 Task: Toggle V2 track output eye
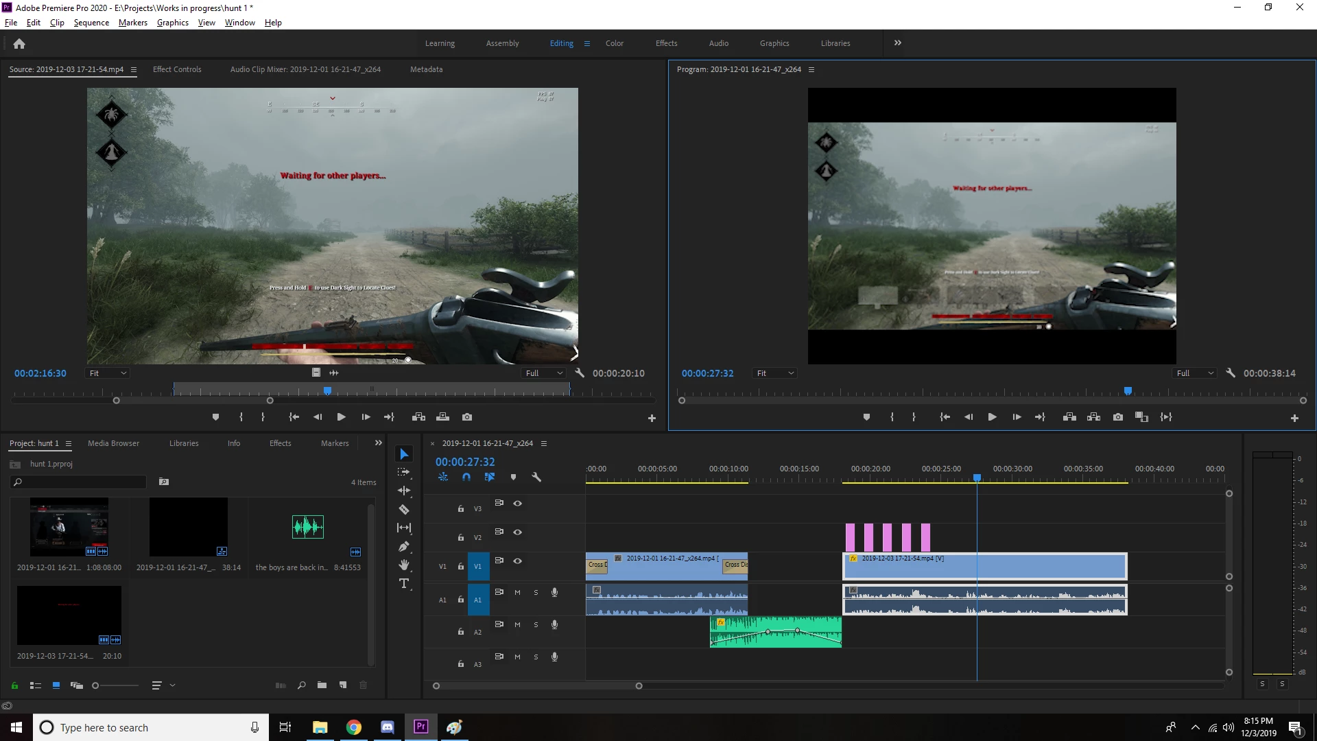pyautogui.click(x=518, y=532)
